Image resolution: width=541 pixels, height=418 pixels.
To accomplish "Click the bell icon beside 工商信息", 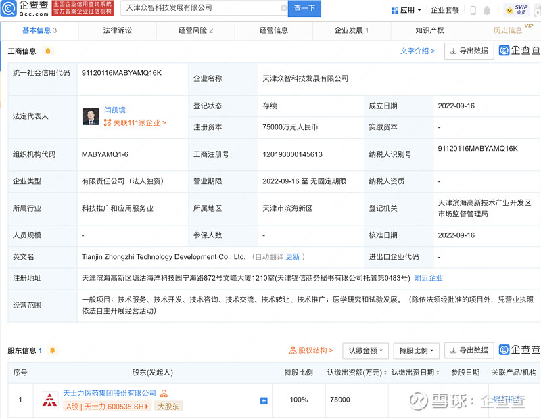I will [x=48, y=51].
